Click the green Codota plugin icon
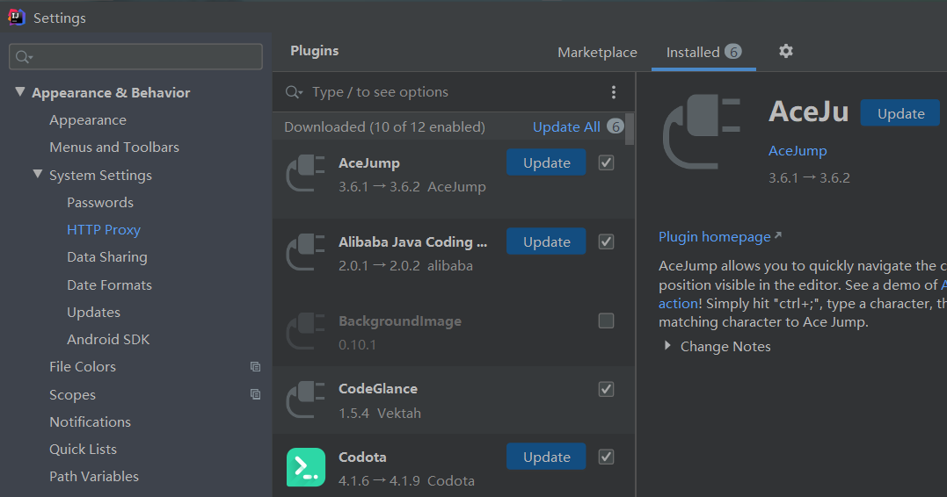 pyautogui.click(x=306, y=467)
